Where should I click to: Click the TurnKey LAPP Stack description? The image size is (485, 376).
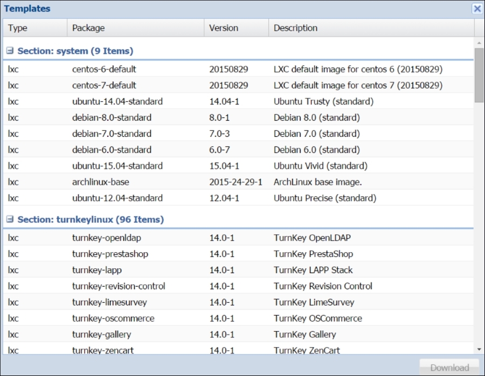(313, 270)
